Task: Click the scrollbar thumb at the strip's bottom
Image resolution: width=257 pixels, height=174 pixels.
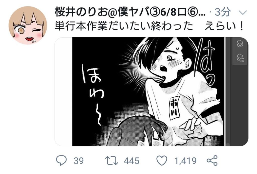Action: click(x=228, y=144)
